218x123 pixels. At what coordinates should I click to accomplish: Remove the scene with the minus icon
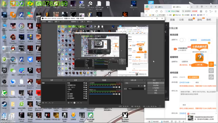[46, 103]
